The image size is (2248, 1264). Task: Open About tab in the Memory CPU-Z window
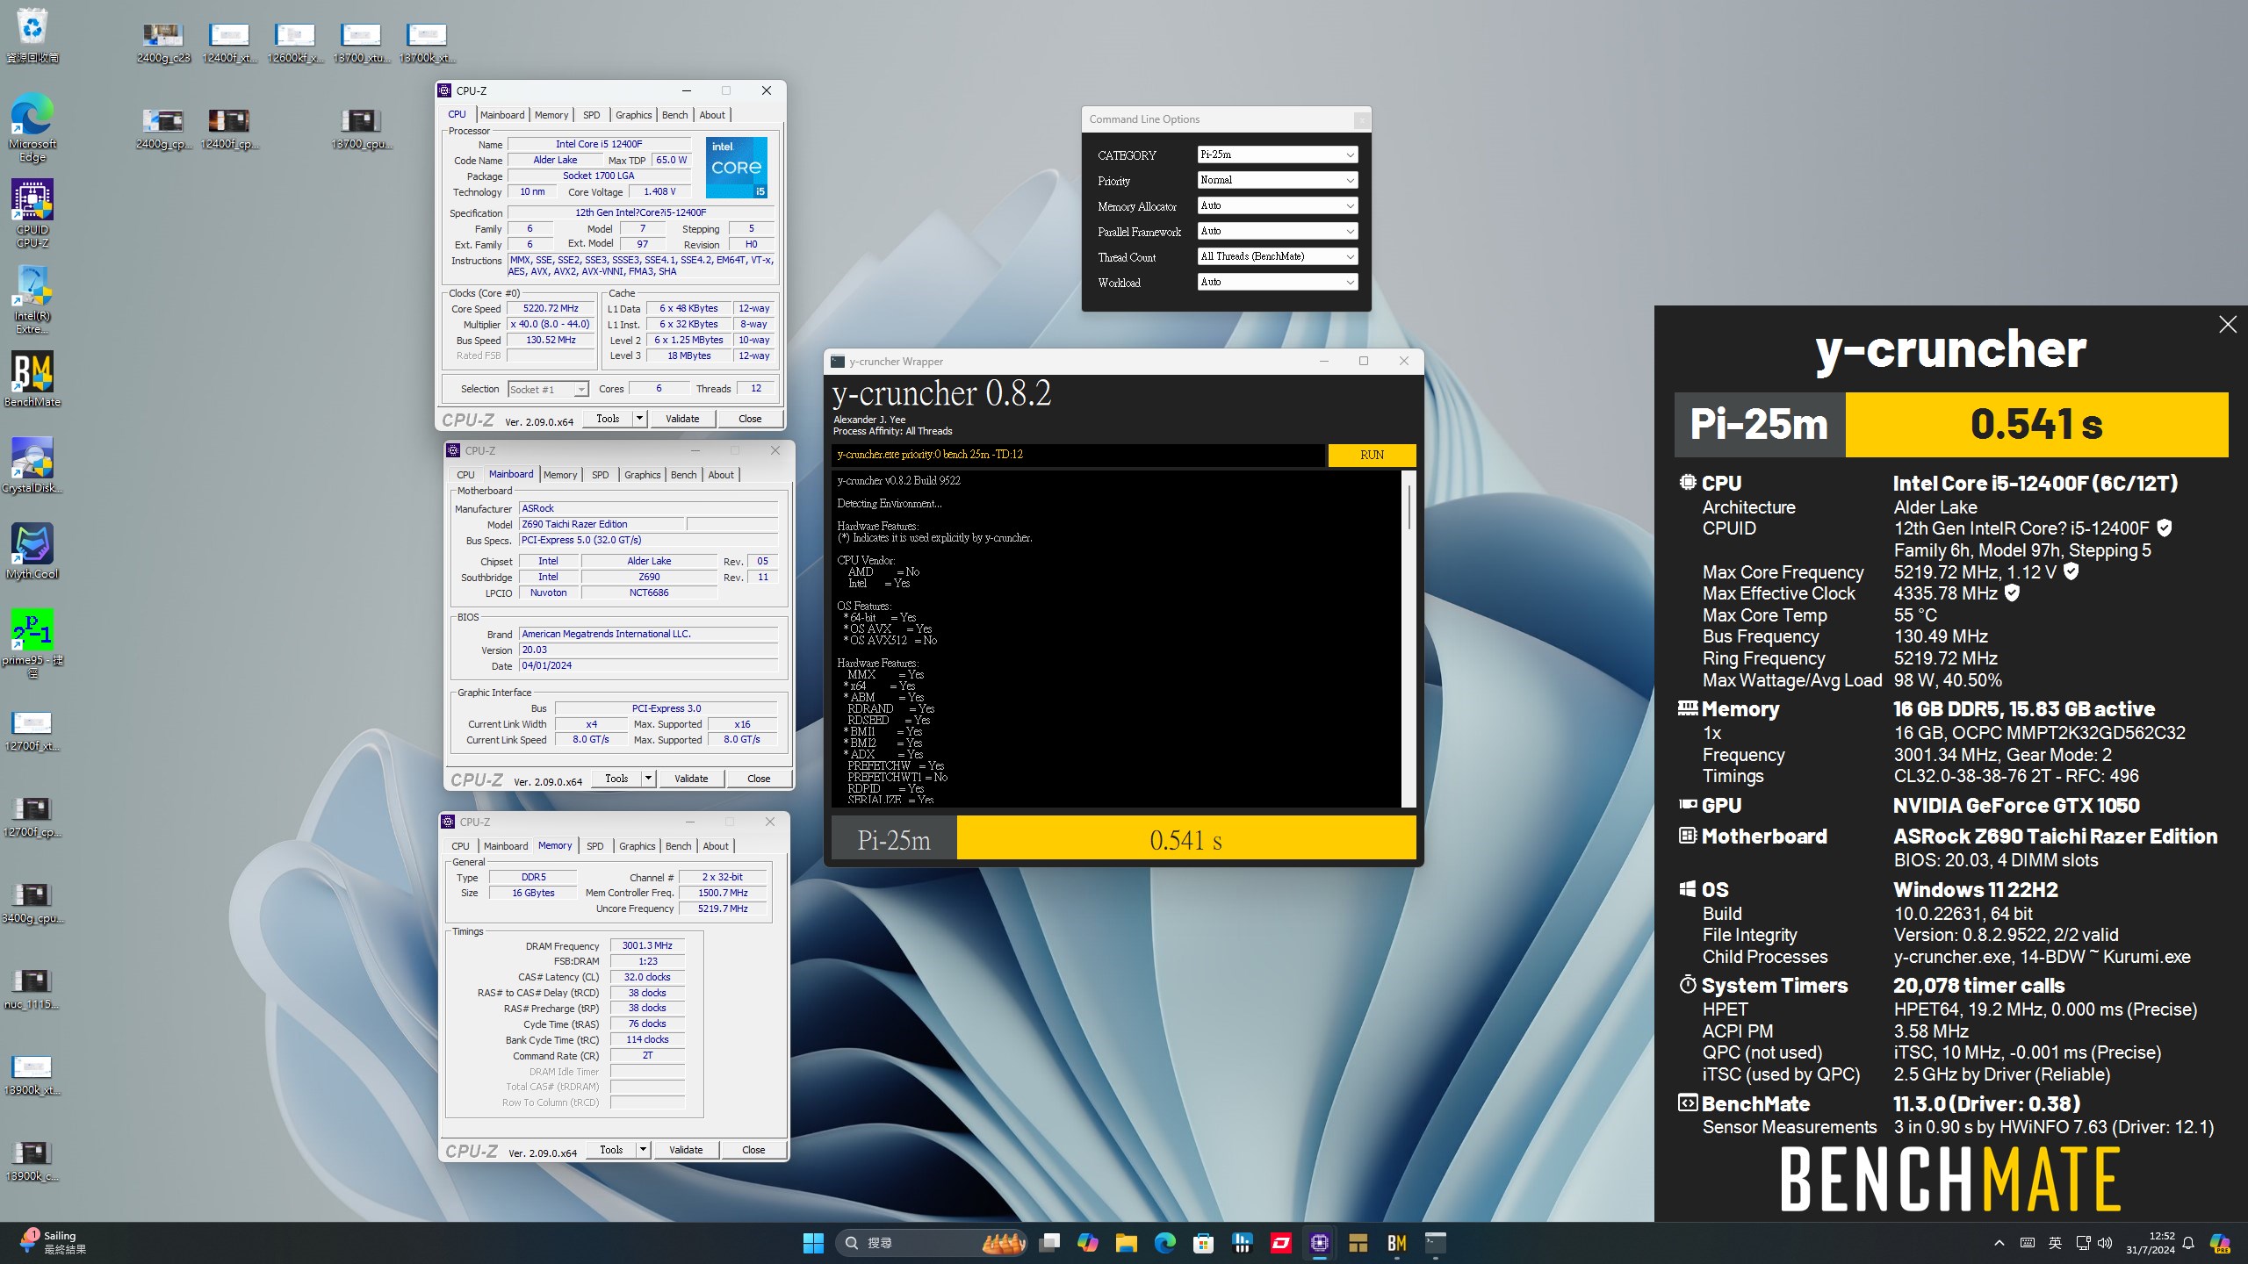pos(716,846)
